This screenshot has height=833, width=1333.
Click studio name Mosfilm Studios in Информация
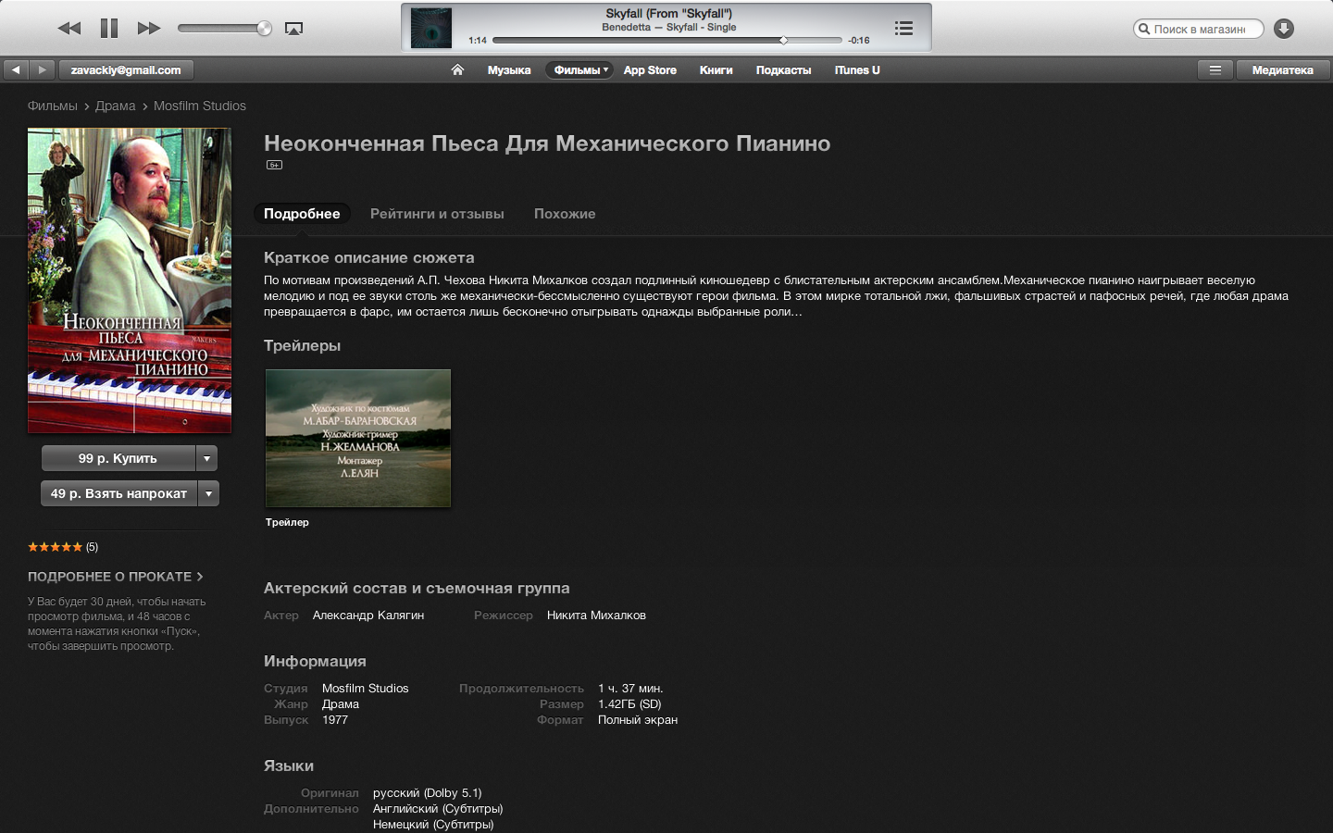(x=365, y=689)
